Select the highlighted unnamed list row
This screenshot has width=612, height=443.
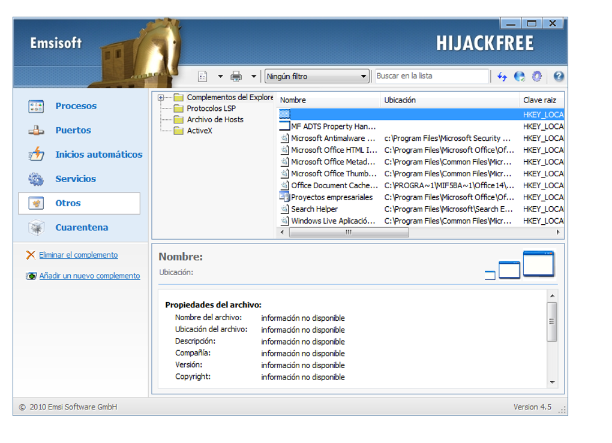pyautogui.click(x=421, y=114)
